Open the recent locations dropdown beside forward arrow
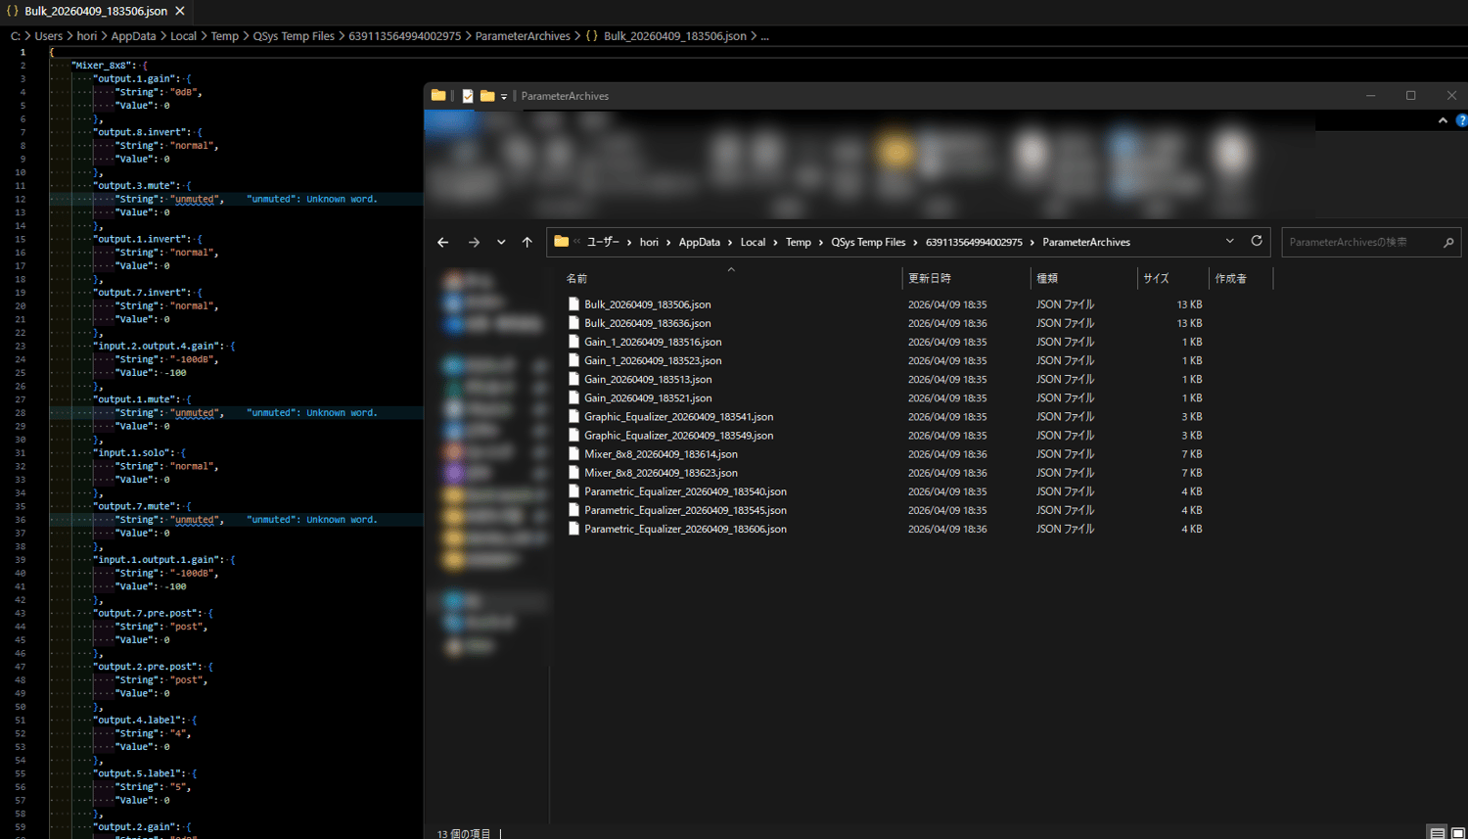 [501, 242]
